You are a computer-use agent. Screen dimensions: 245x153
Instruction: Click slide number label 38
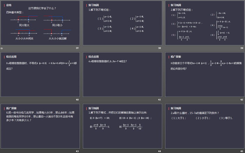pos(159,48)
